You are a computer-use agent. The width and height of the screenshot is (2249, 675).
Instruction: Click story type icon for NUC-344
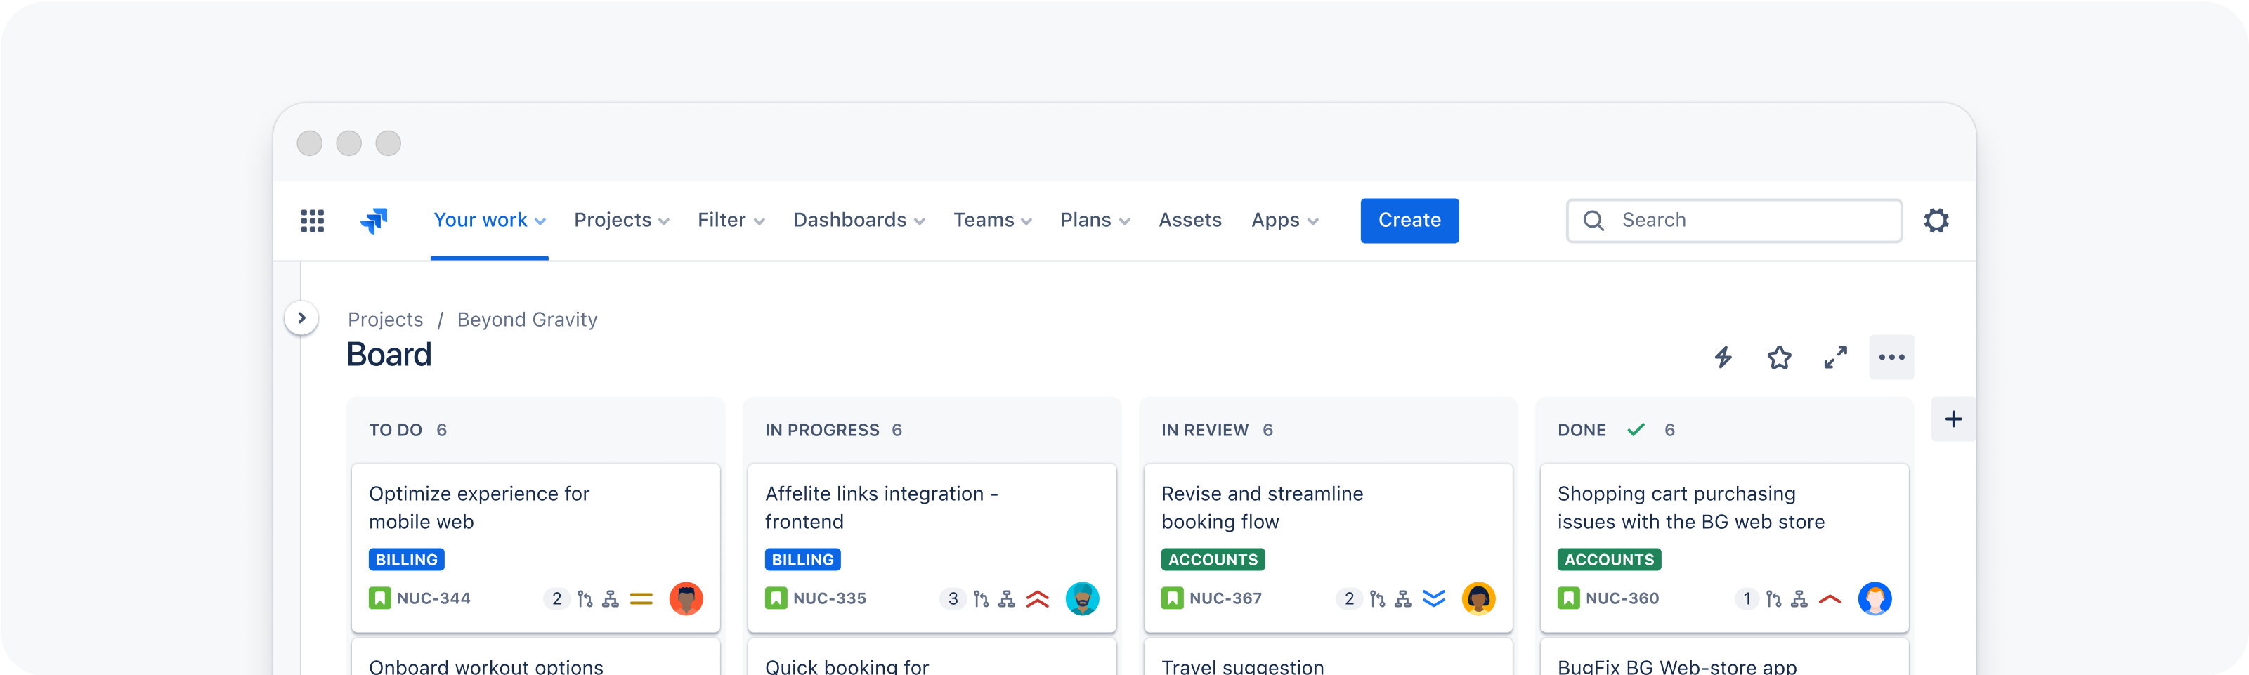(380, 598)
